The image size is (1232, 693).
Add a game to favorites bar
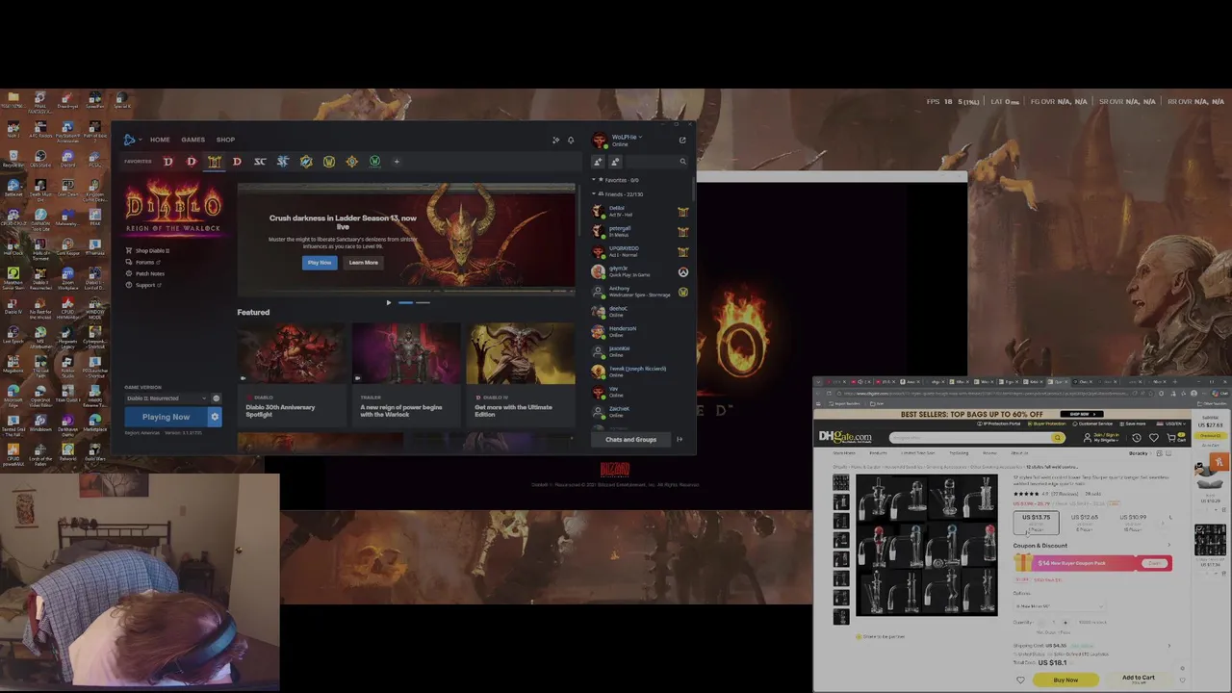tap(397, 162)
